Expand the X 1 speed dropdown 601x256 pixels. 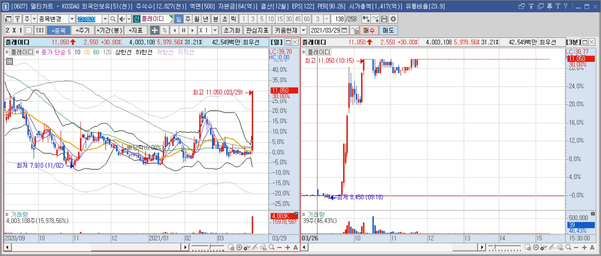tap(215, 30)
